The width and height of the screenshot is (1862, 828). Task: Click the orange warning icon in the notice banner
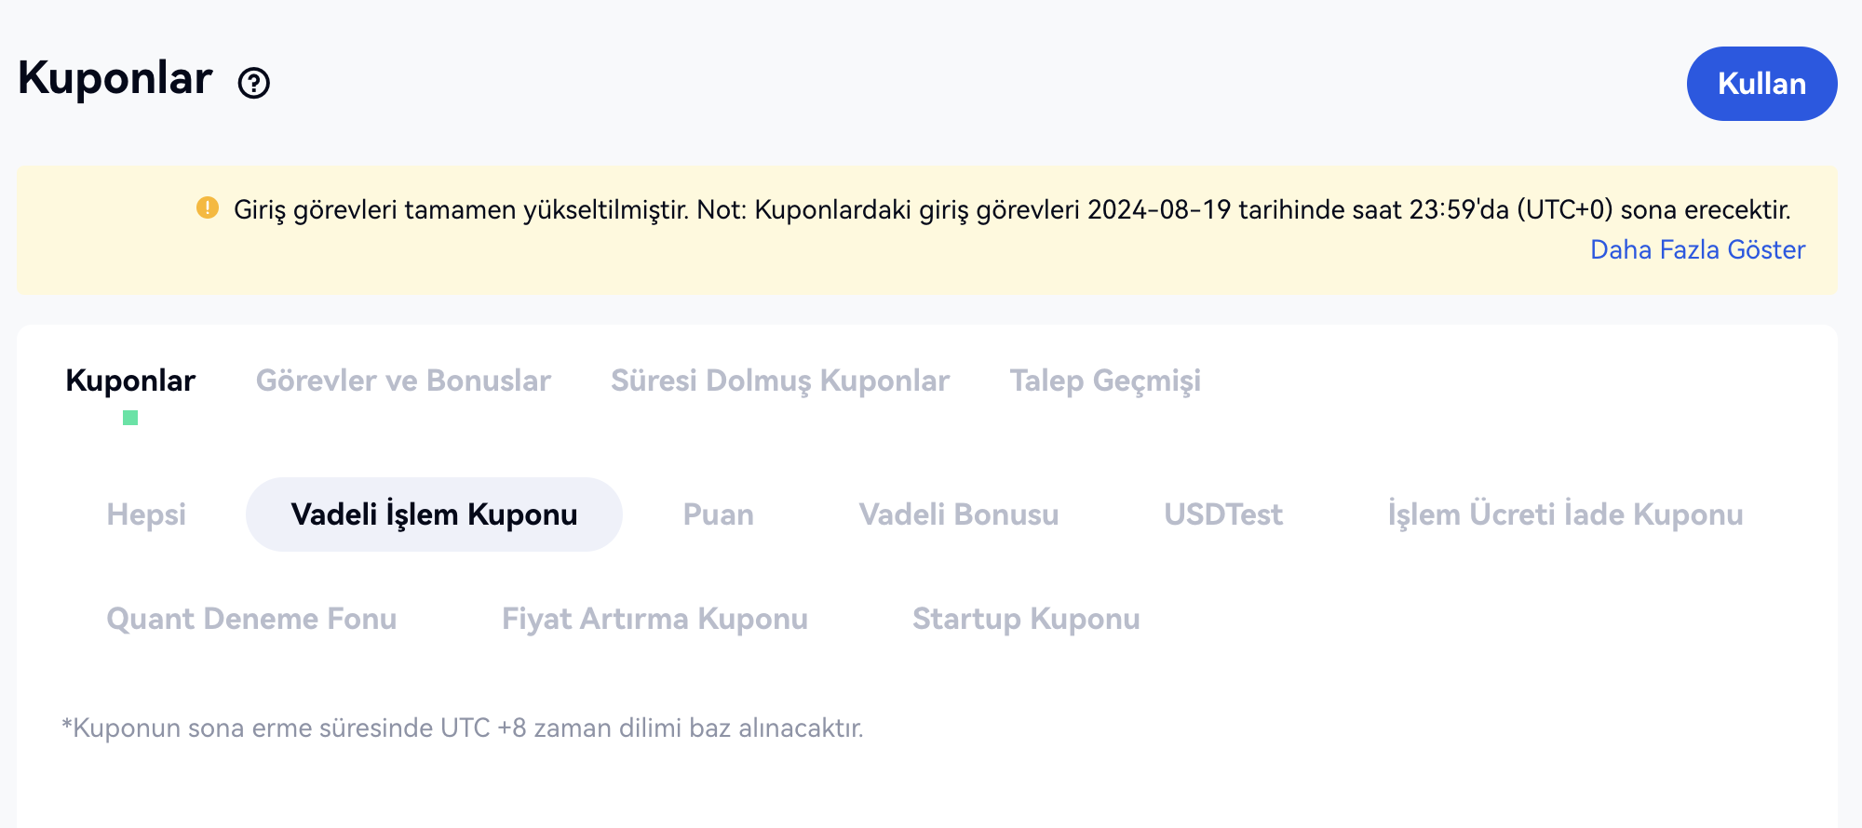click(x=208, y=207)
